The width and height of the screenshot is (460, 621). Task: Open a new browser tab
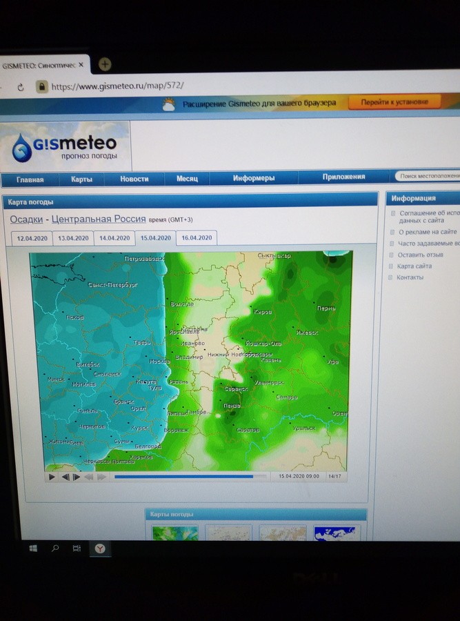pos(105,64)
